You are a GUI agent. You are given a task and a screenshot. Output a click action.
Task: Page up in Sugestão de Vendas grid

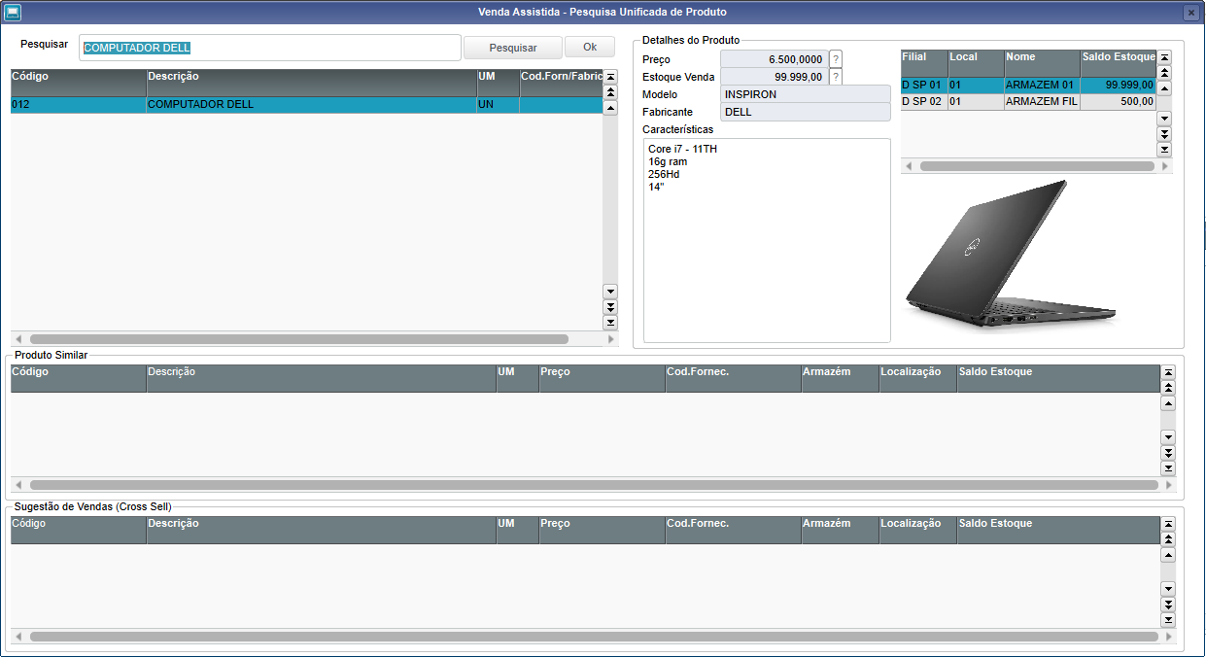click(1168, 539)
